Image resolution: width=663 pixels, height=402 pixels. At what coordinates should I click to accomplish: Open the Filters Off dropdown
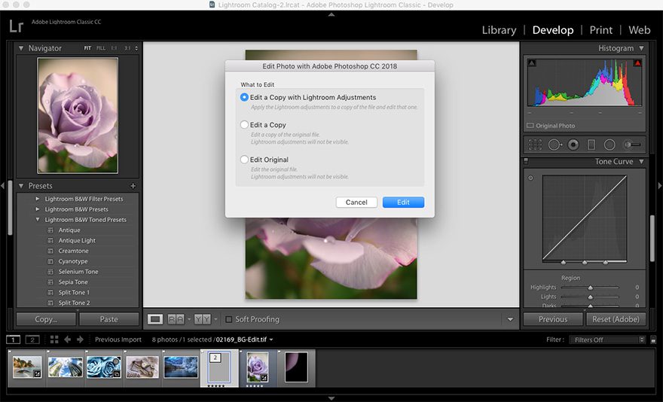coord(606,340)
